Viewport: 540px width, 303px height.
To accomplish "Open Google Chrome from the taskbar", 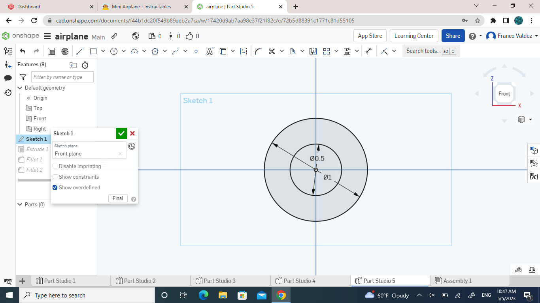I will [x=281, y=295].
